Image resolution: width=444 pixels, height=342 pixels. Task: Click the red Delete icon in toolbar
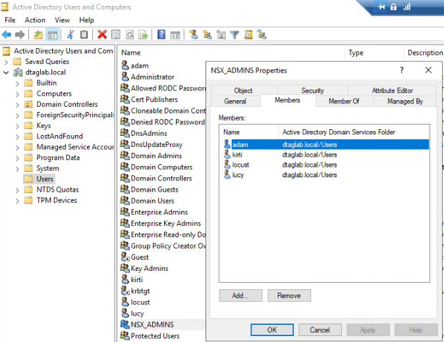[x=102, y=34]
